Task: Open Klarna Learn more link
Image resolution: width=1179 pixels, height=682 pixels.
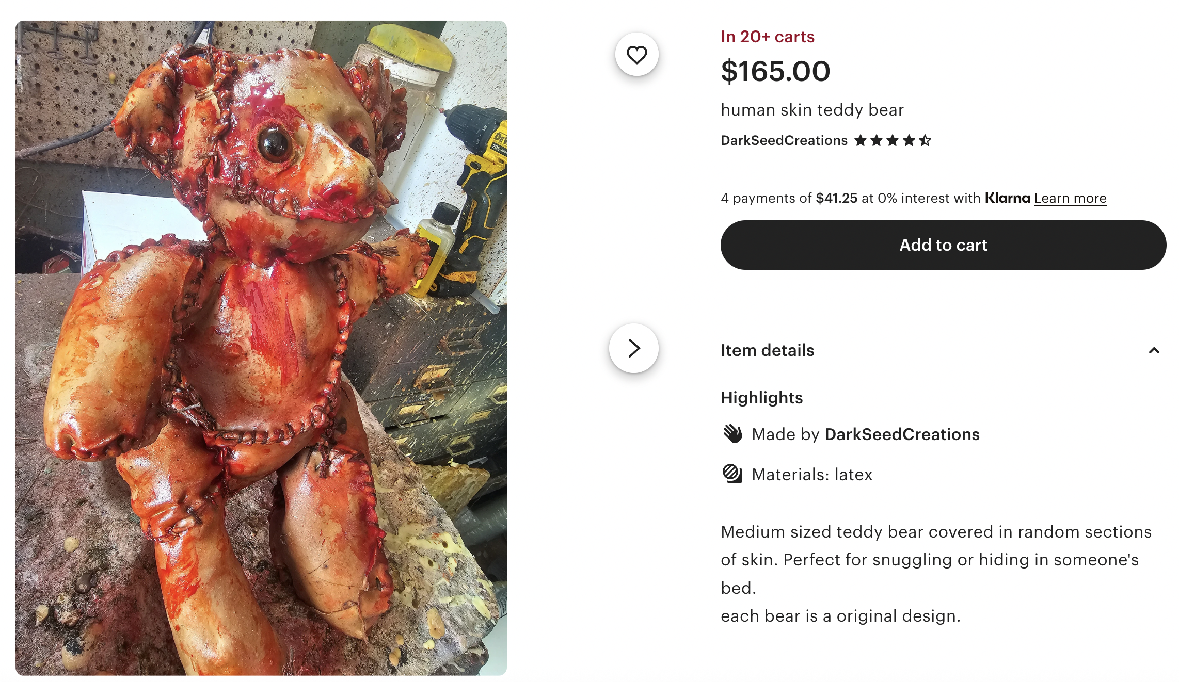Action: [x=1070, y=198]
